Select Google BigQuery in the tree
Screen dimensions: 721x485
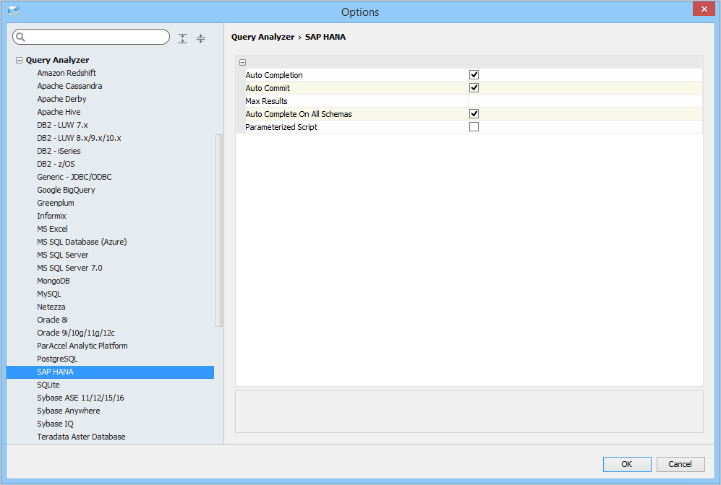pos(67,190)
